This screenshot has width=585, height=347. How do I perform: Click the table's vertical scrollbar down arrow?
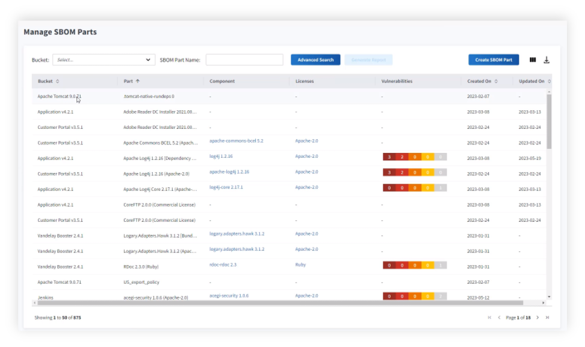pyautogui.click(x=549, y=296)
